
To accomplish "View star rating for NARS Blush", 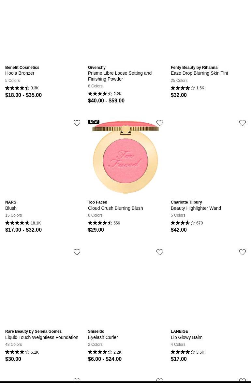I will point(17,223).
